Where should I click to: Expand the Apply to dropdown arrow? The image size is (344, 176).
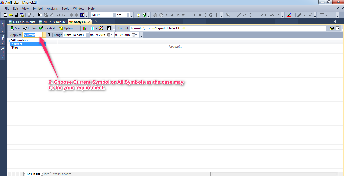(x=44, y=35)
